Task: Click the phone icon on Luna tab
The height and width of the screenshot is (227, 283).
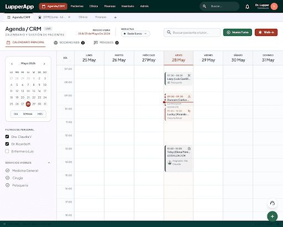Action: [x=40, y=17]
